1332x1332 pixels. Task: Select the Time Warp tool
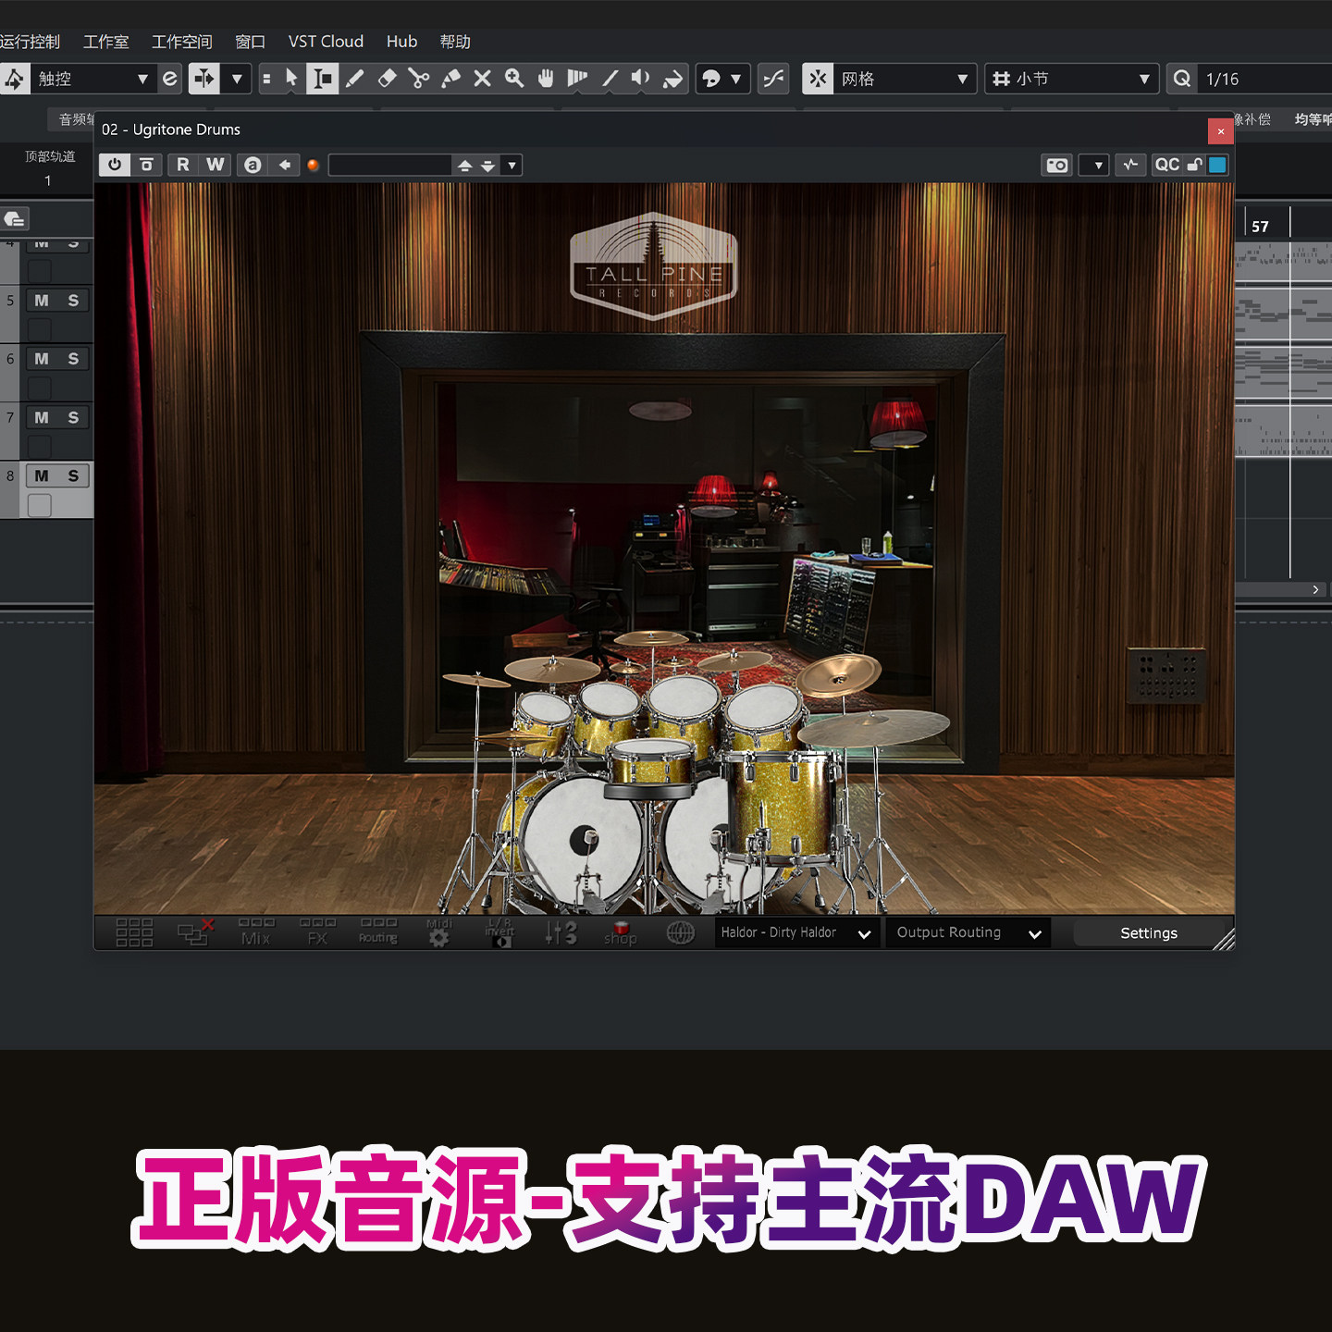point(577,79)
